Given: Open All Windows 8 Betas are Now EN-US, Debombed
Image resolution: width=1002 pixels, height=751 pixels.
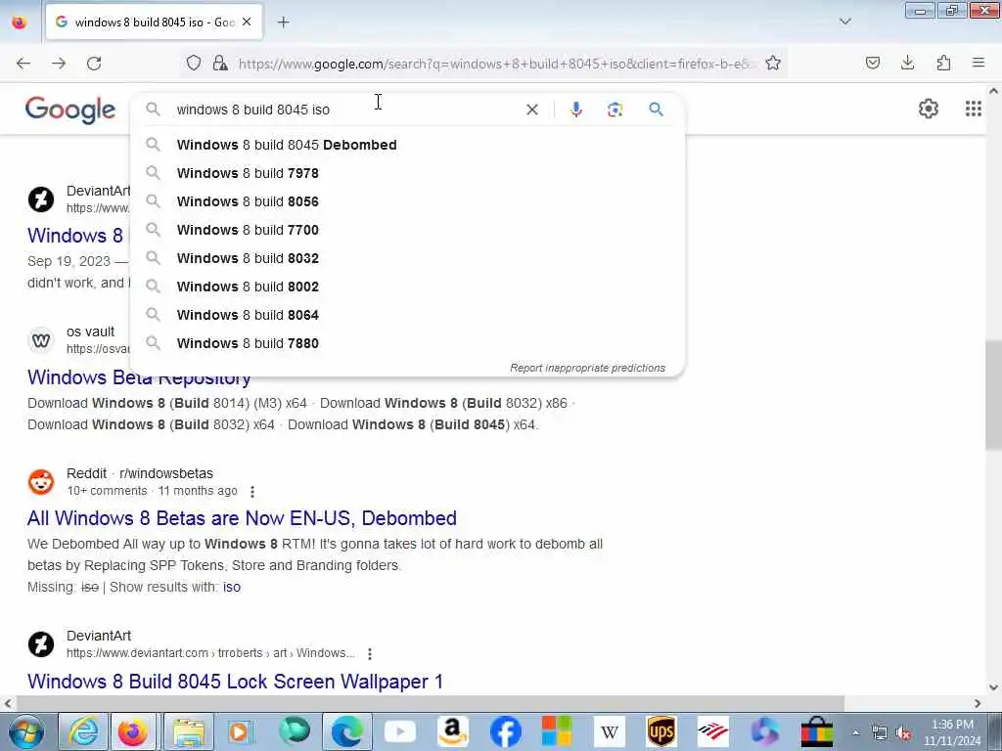Looking at the screenshot, I should pyautogui.click(x=242, y=518).
